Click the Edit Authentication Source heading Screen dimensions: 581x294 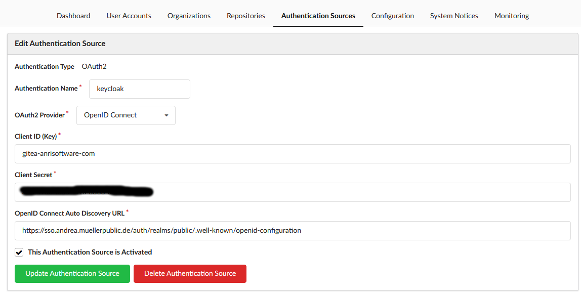pyautogui.click(x=60, y=44)
